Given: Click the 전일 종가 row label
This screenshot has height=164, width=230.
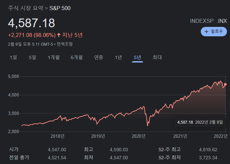Looking at the screenshot, I should [19, 158].
